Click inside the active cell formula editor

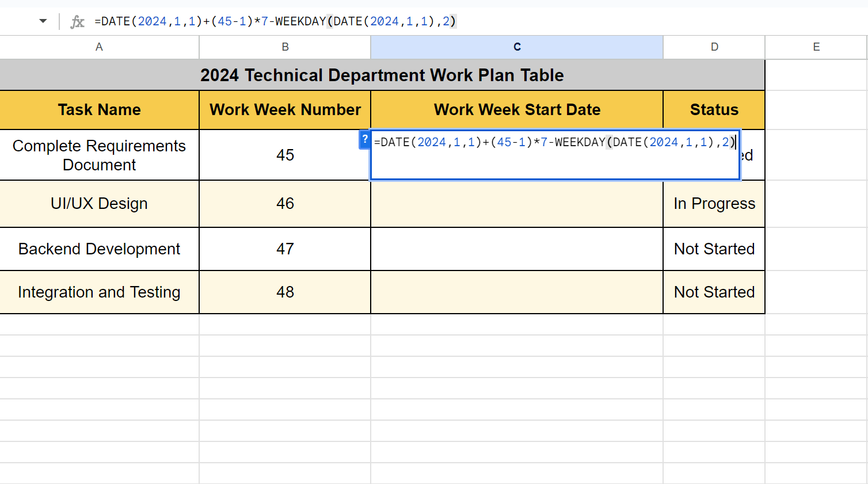555,155
